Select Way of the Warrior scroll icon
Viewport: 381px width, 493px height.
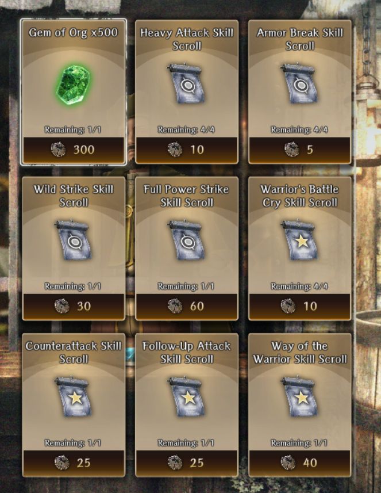point(299,396)
